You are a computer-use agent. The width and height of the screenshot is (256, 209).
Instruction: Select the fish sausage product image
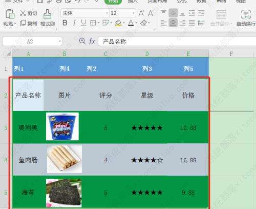click(x=65, y=159)
